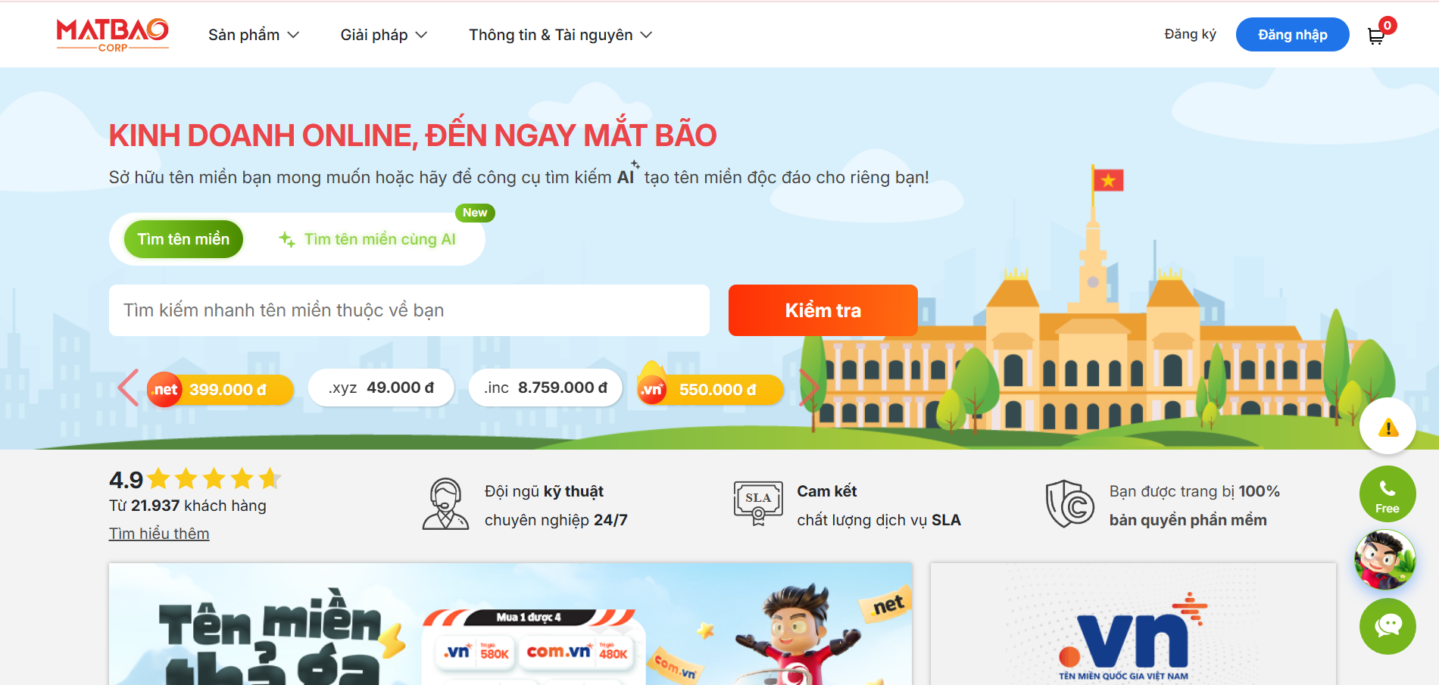Expand the Giải pháp dropdown menu
The image size is (1439, 685).
[383, 35]
